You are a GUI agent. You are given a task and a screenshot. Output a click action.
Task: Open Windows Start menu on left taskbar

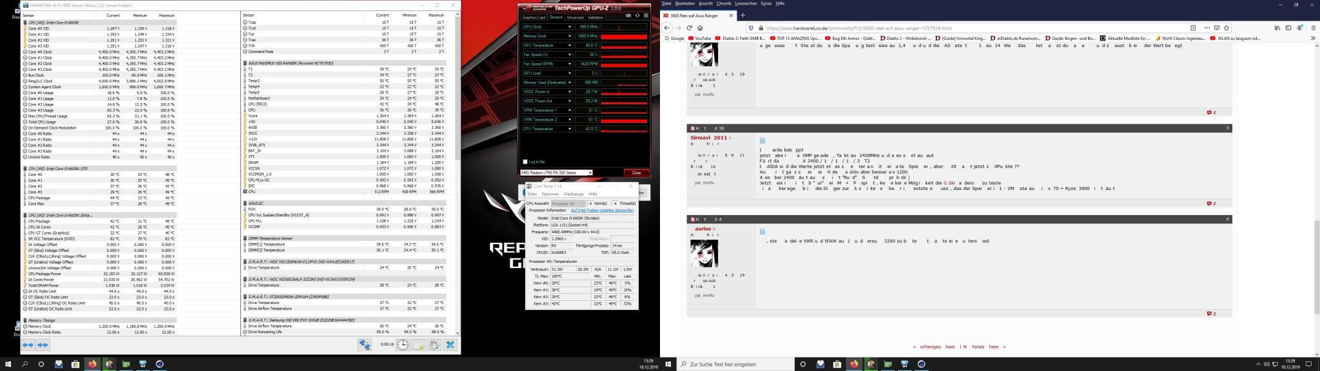[x=8, y=364]
